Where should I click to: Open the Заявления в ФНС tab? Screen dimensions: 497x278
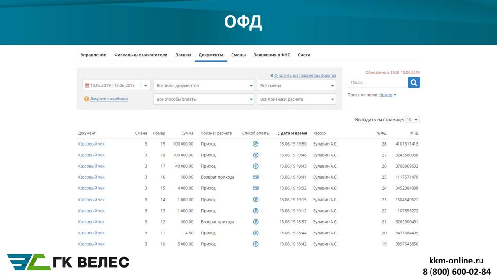[x=271, y=55]
